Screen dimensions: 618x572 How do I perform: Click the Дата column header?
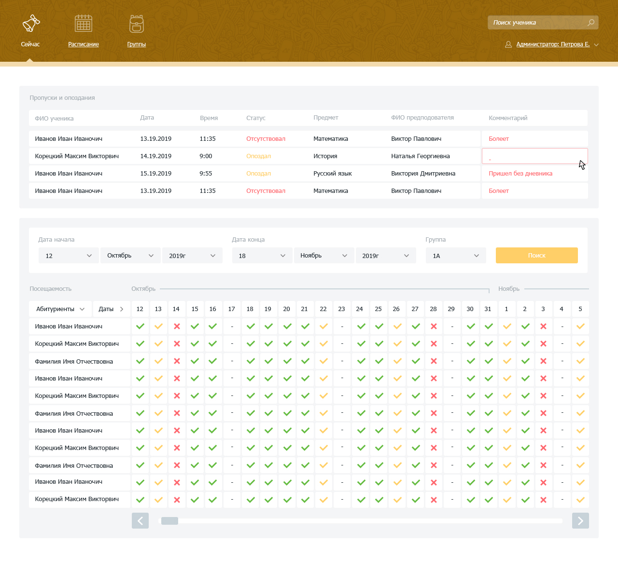click(x=147, y=118)
